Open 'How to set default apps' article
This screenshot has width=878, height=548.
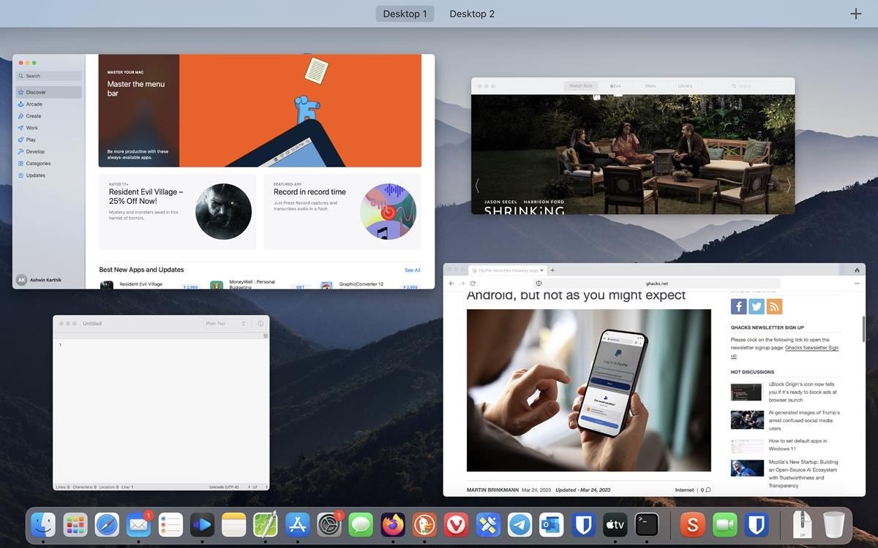click(x=798, y=445)
